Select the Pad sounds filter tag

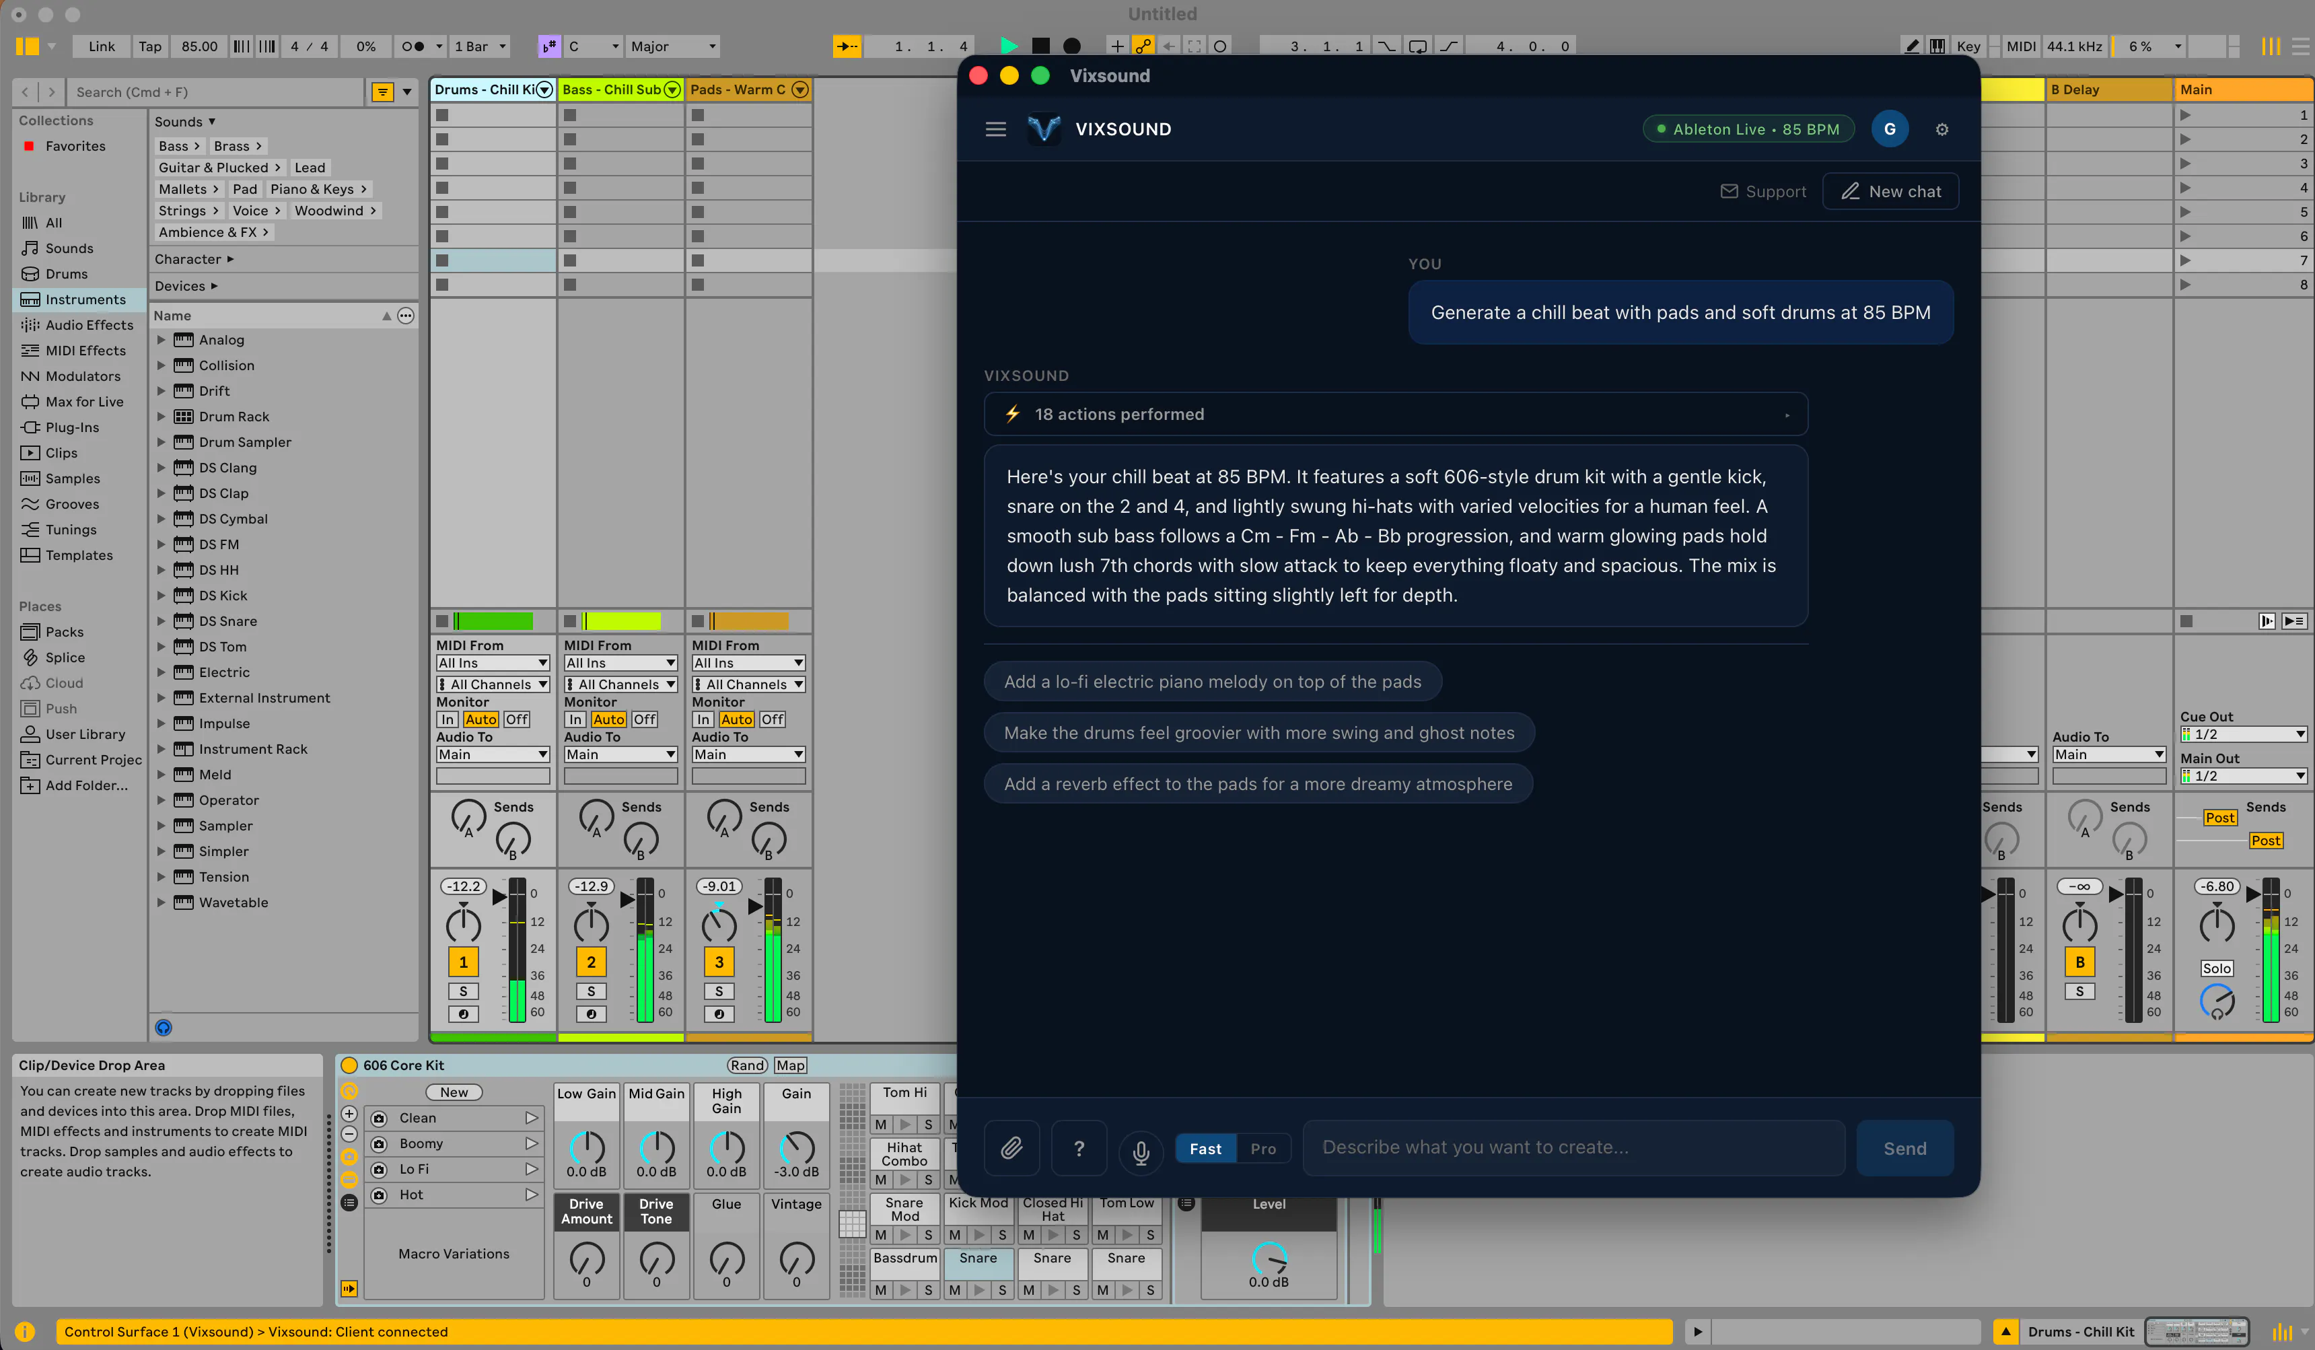pos(244,189)
